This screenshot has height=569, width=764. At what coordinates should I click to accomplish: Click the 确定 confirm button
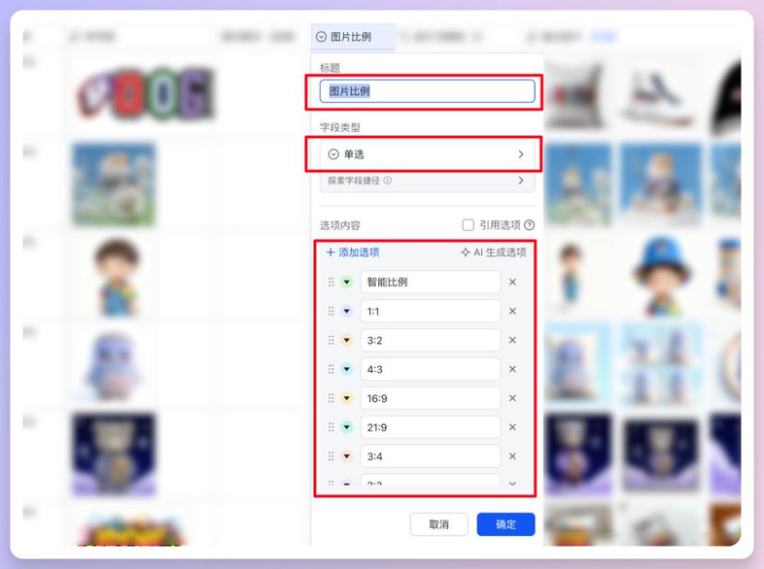pyautogui.click(x=505, y=524)
